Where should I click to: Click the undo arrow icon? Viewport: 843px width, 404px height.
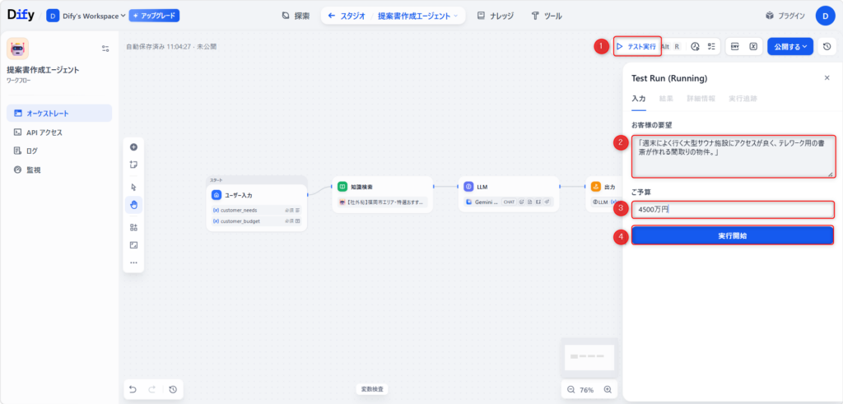133,389
